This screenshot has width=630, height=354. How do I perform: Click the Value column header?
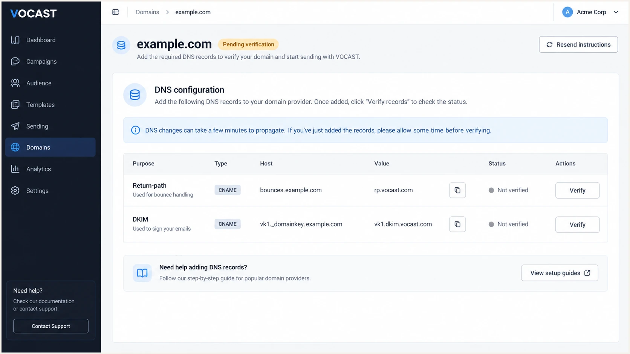(382, 164)
